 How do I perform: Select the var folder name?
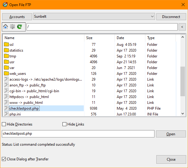point(12,68)
